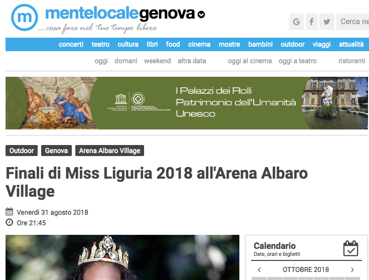Go to previous month in Calendario
The image size is (369, 280).
tap(260, 269)
